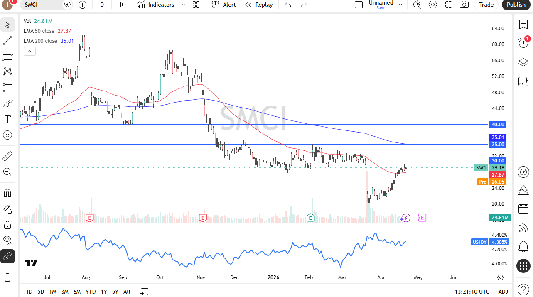Open the chats panel
Image resolution: width=533 pixels, height=297 pixels.
pos(523,81)
